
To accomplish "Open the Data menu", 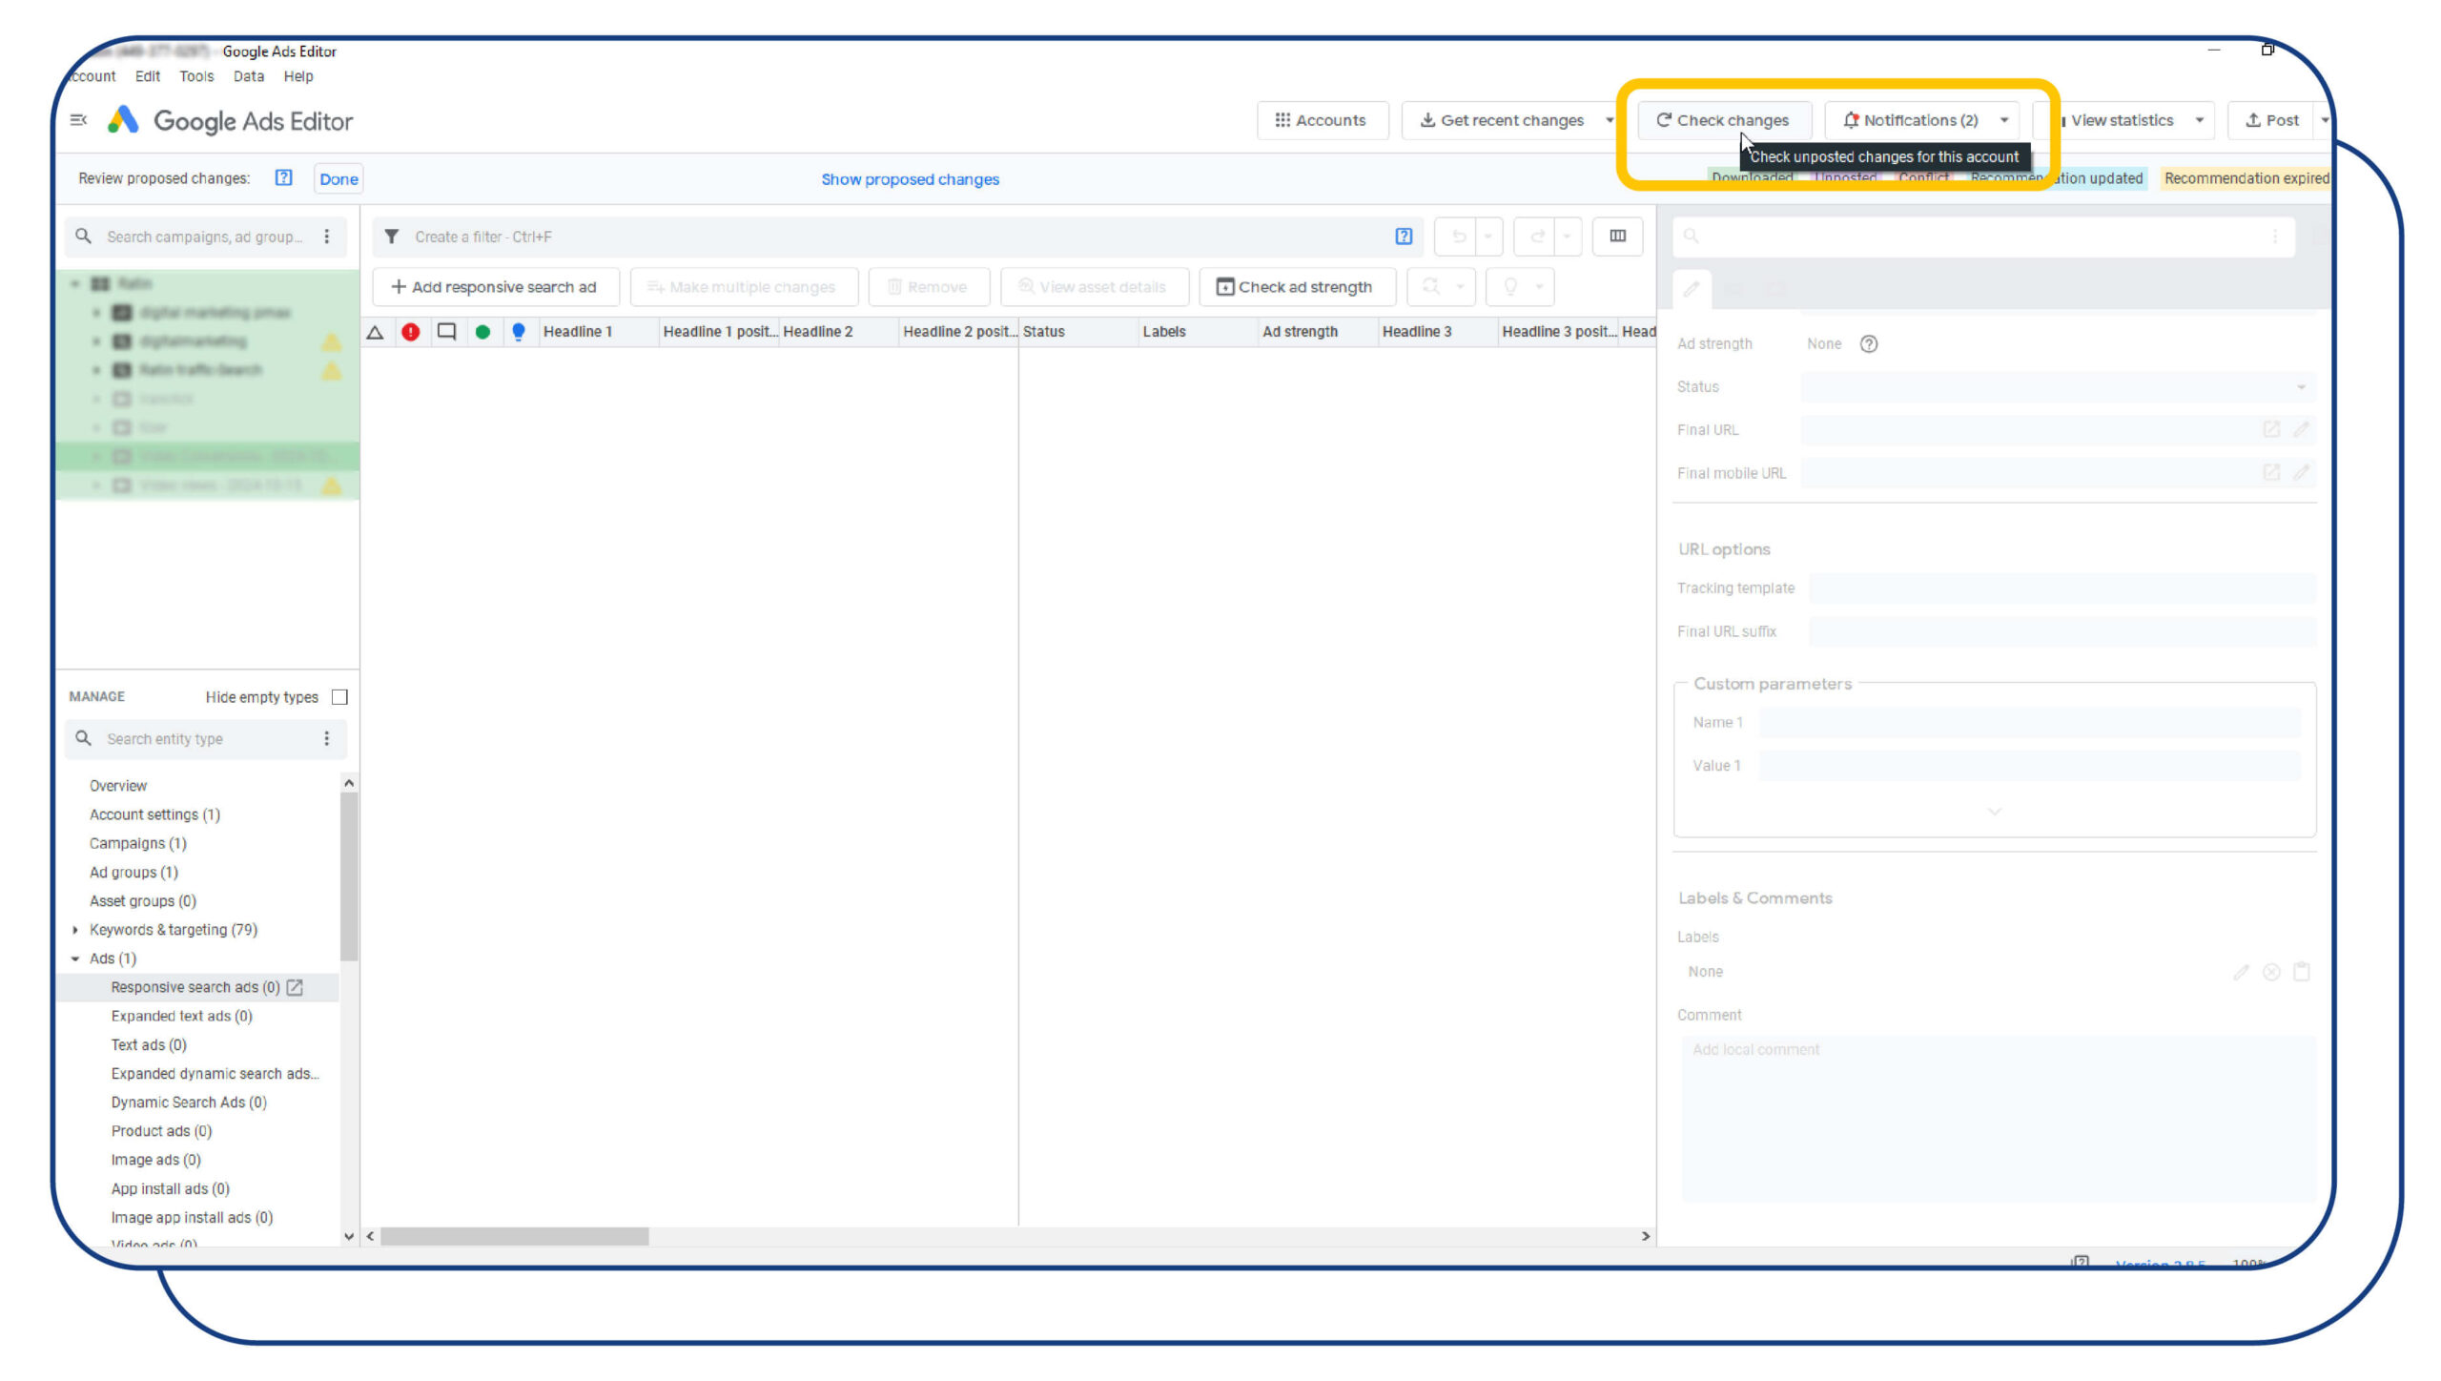I will [x=249, y=76].
